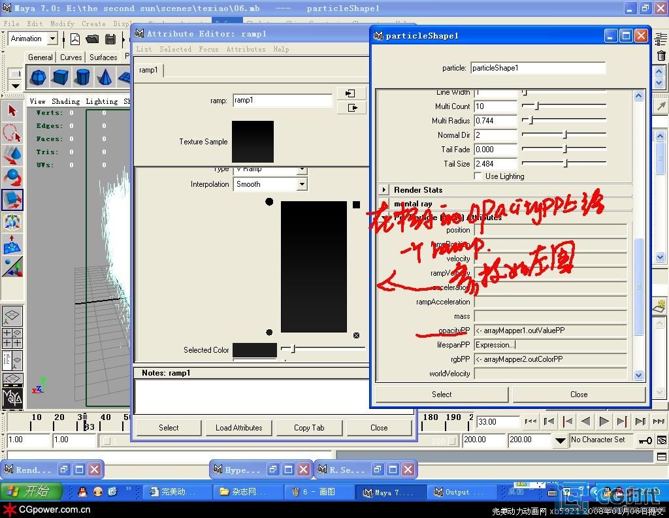Choose the lasso select tool

point(12,133)
